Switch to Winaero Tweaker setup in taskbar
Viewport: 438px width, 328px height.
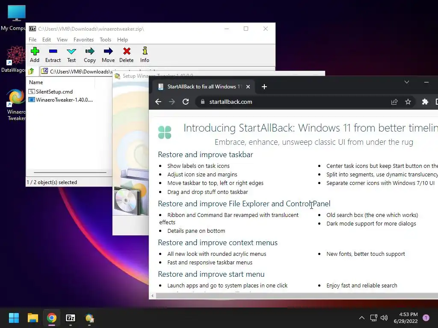coord(89,318)
